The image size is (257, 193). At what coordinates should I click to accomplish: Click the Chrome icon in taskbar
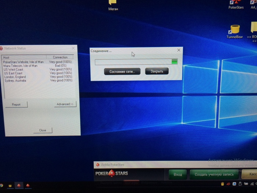pyautogui.click(x=1, y=185)
